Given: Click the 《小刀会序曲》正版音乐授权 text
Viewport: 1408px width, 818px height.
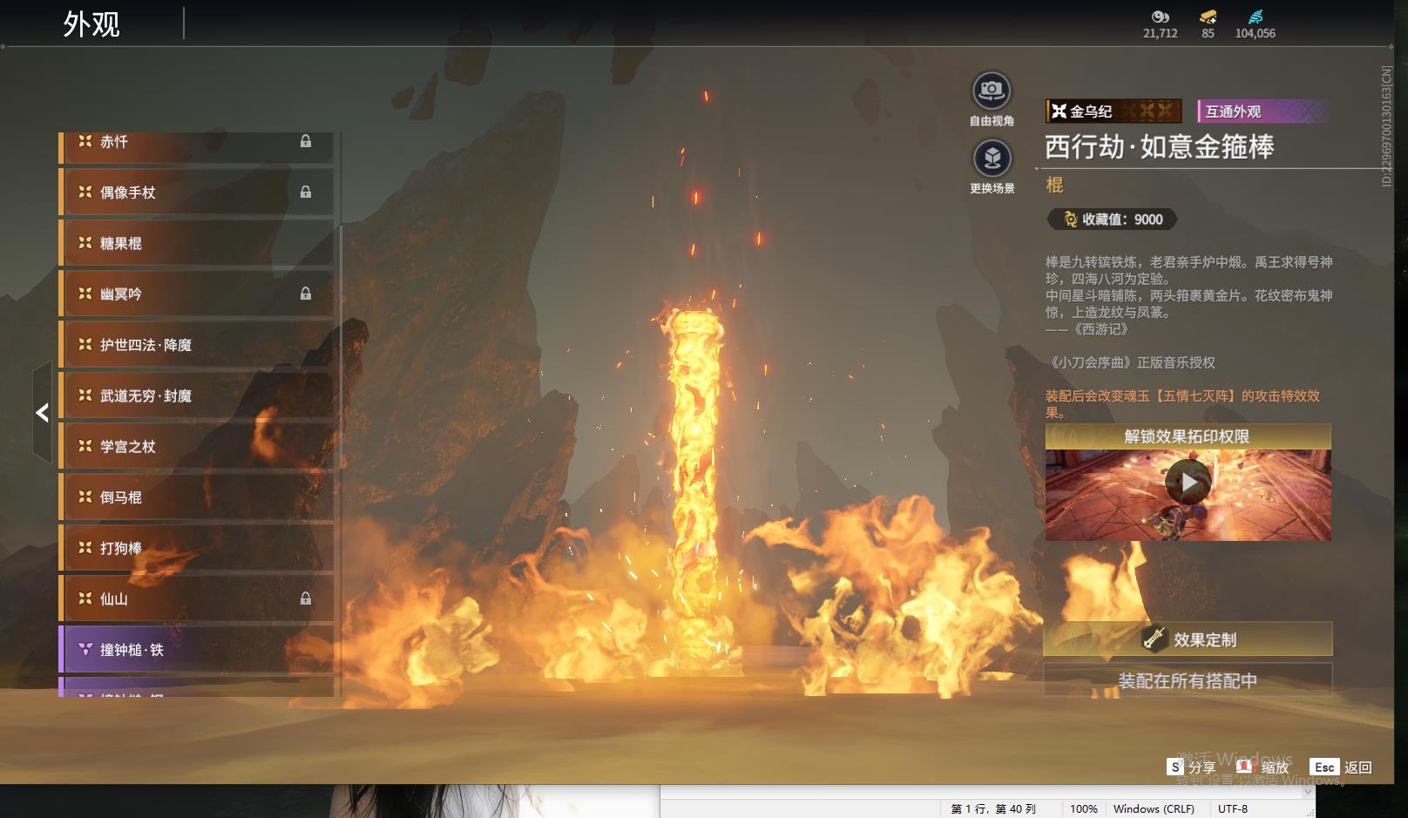Looking at the screenshot, I should tap(1130, 362).
